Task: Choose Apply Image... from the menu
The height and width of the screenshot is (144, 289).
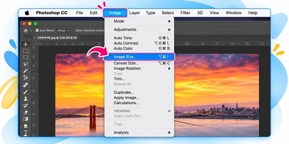Action: point(139,98)
